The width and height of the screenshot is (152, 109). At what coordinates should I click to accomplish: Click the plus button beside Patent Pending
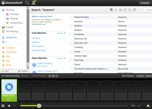[50, 76]
